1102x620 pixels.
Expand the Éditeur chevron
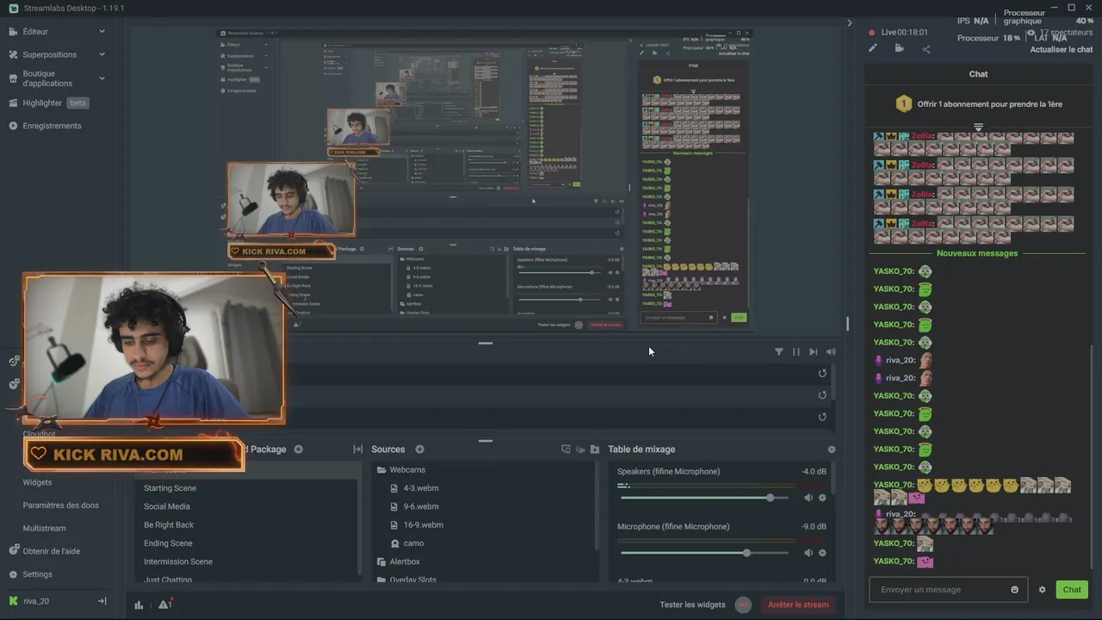pyautogui.click(x=102, y=32)
